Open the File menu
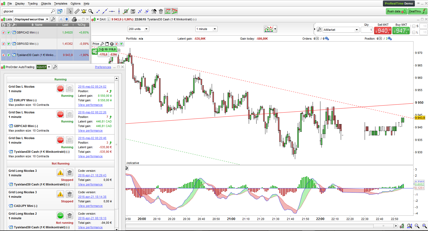This screenshot has width=428, height=231. click(10, 3)
